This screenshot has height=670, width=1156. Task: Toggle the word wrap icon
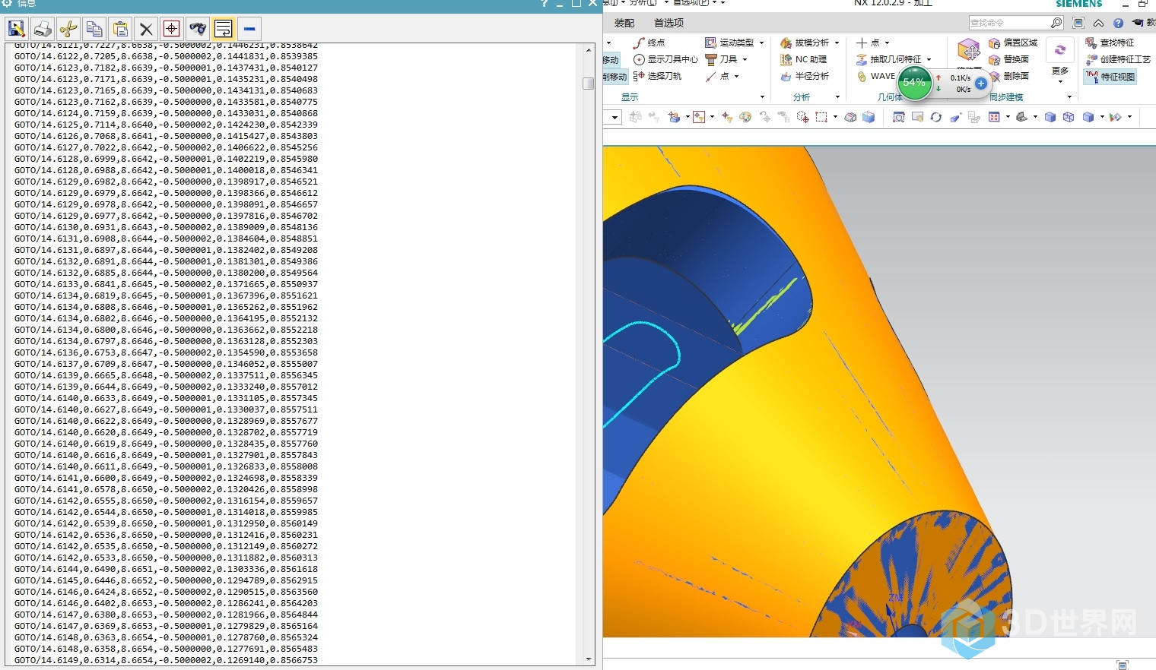coord(224,30)
